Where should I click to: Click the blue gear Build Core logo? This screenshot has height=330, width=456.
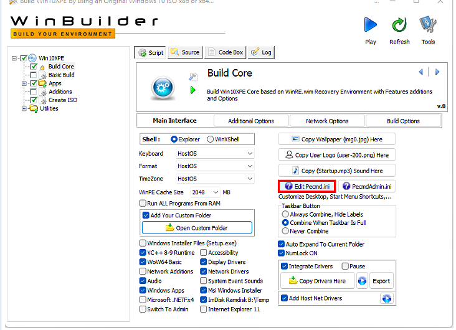click(x=163, y=87)
